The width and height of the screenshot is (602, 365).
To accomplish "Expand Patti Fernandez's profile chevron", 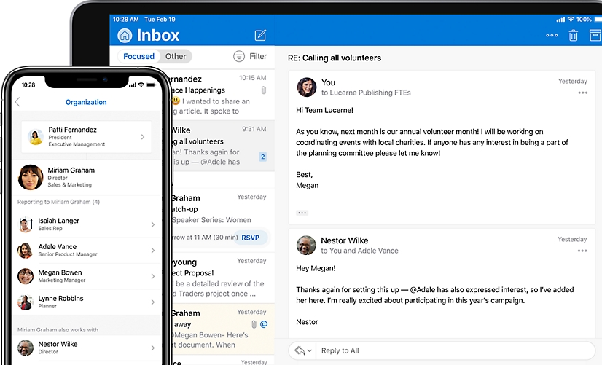I will pos(143,136).
